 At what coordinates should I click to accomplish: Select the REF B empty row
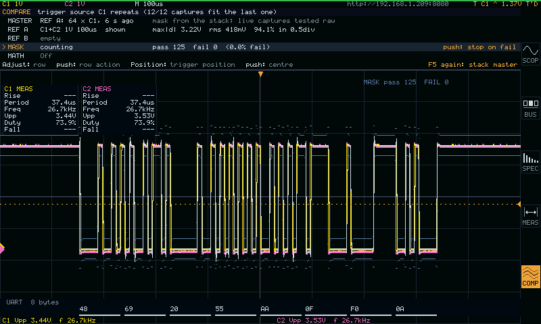[260, 38]
